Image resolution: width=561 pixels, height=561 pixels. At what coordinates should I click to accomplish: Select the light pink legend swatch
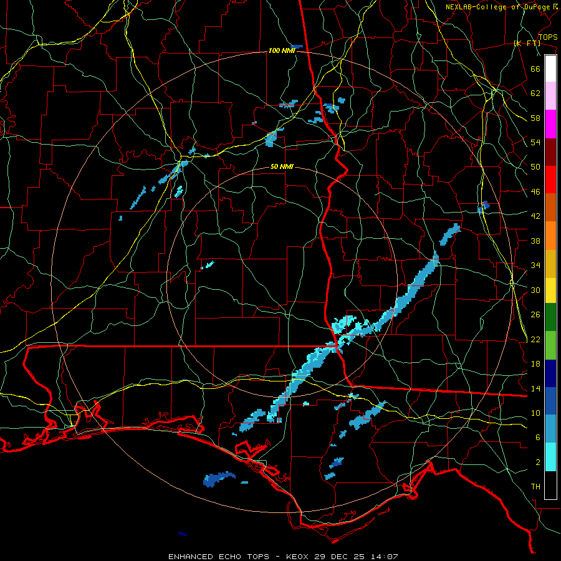[x=550, y=96]
